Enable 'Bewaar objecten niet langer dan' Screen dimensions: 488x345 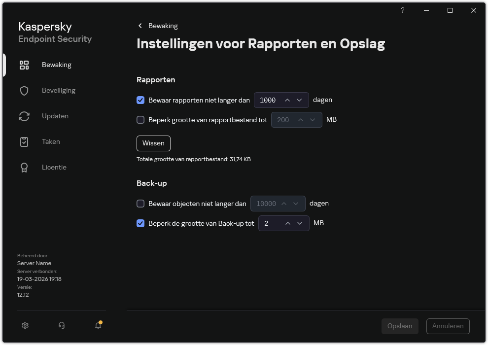pos(140,203)
